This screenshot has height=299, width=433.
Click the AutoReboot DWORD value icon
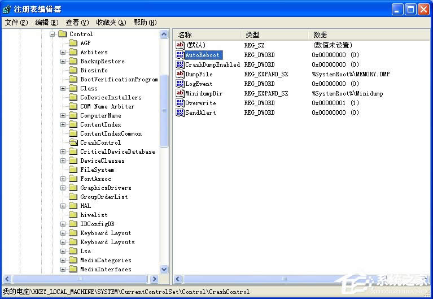[180, 55]
